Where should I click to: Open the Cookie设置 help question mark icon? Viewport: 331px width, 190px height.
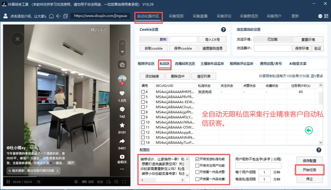(223, 29)
